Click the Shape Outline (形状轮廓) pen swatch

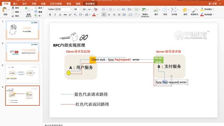tap(202, 15)
